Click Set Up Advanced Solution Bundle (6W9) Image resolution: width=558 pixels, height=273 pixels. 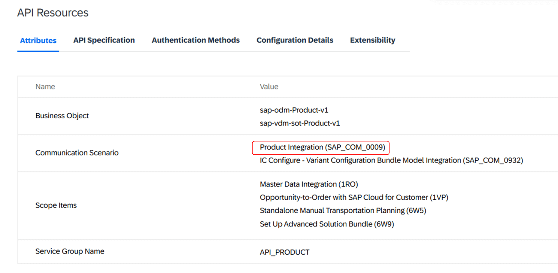pyautogui.click(x=326, y=224)
